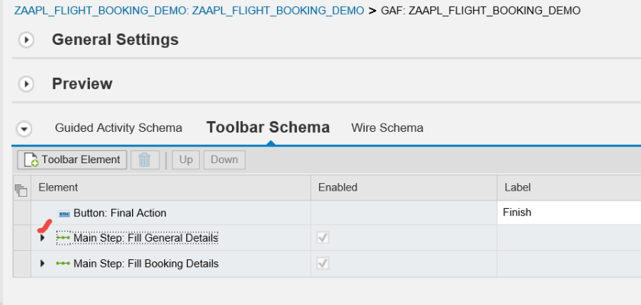The image size is (641, 305).
Task: Click the Toolbar Element add icon
Action: [x=31, y=160]
